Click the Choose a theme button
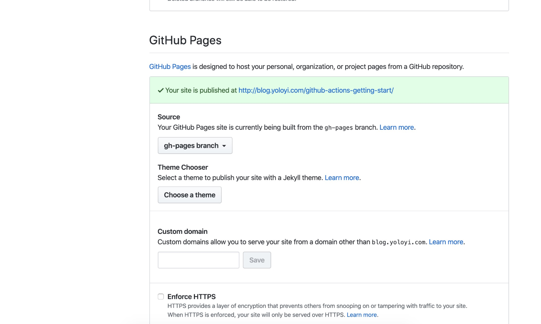Viewport: 541px width, 324px height. (x=189, y=195)
